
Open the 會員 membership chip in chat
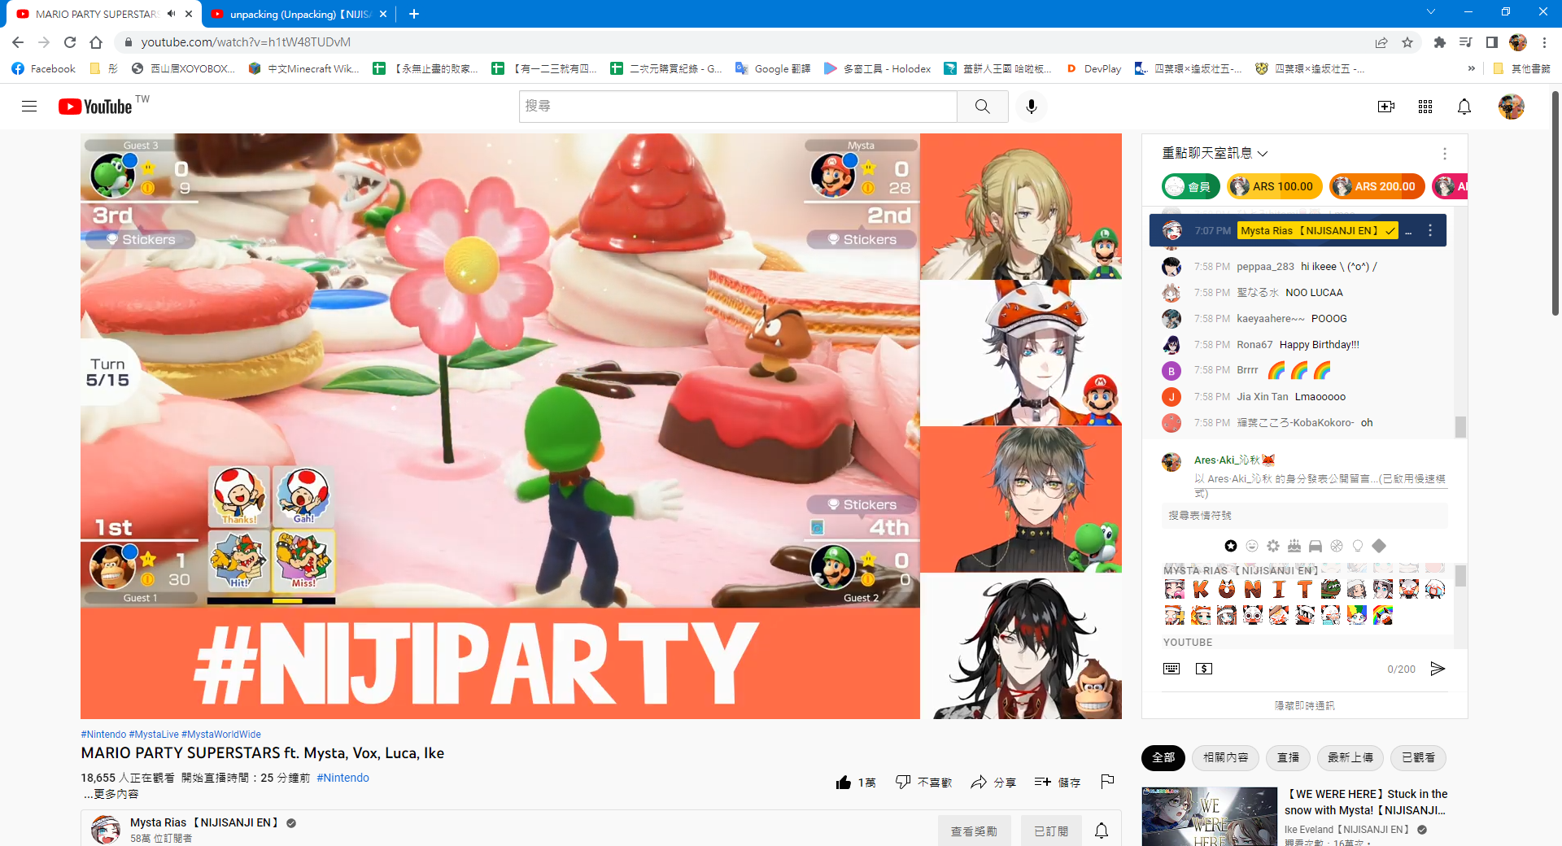tap(1191, 186)
